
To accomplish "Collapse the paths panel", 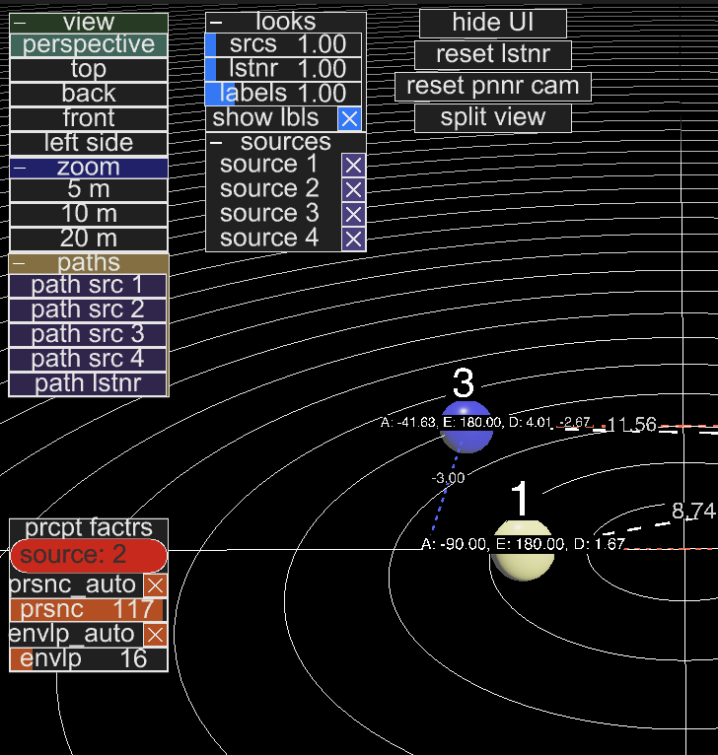I will point(20,263).
